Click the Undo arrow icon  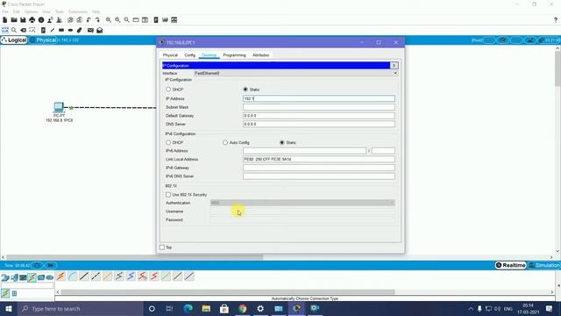point(89,20)
